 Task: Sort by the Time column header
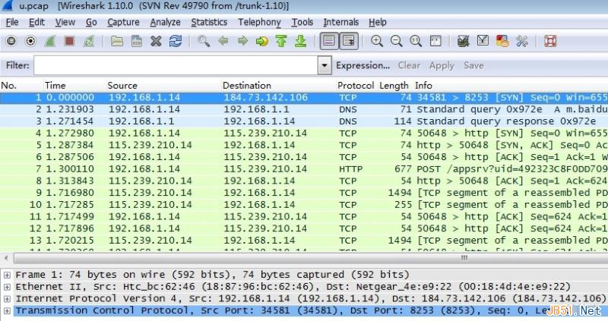55,86
